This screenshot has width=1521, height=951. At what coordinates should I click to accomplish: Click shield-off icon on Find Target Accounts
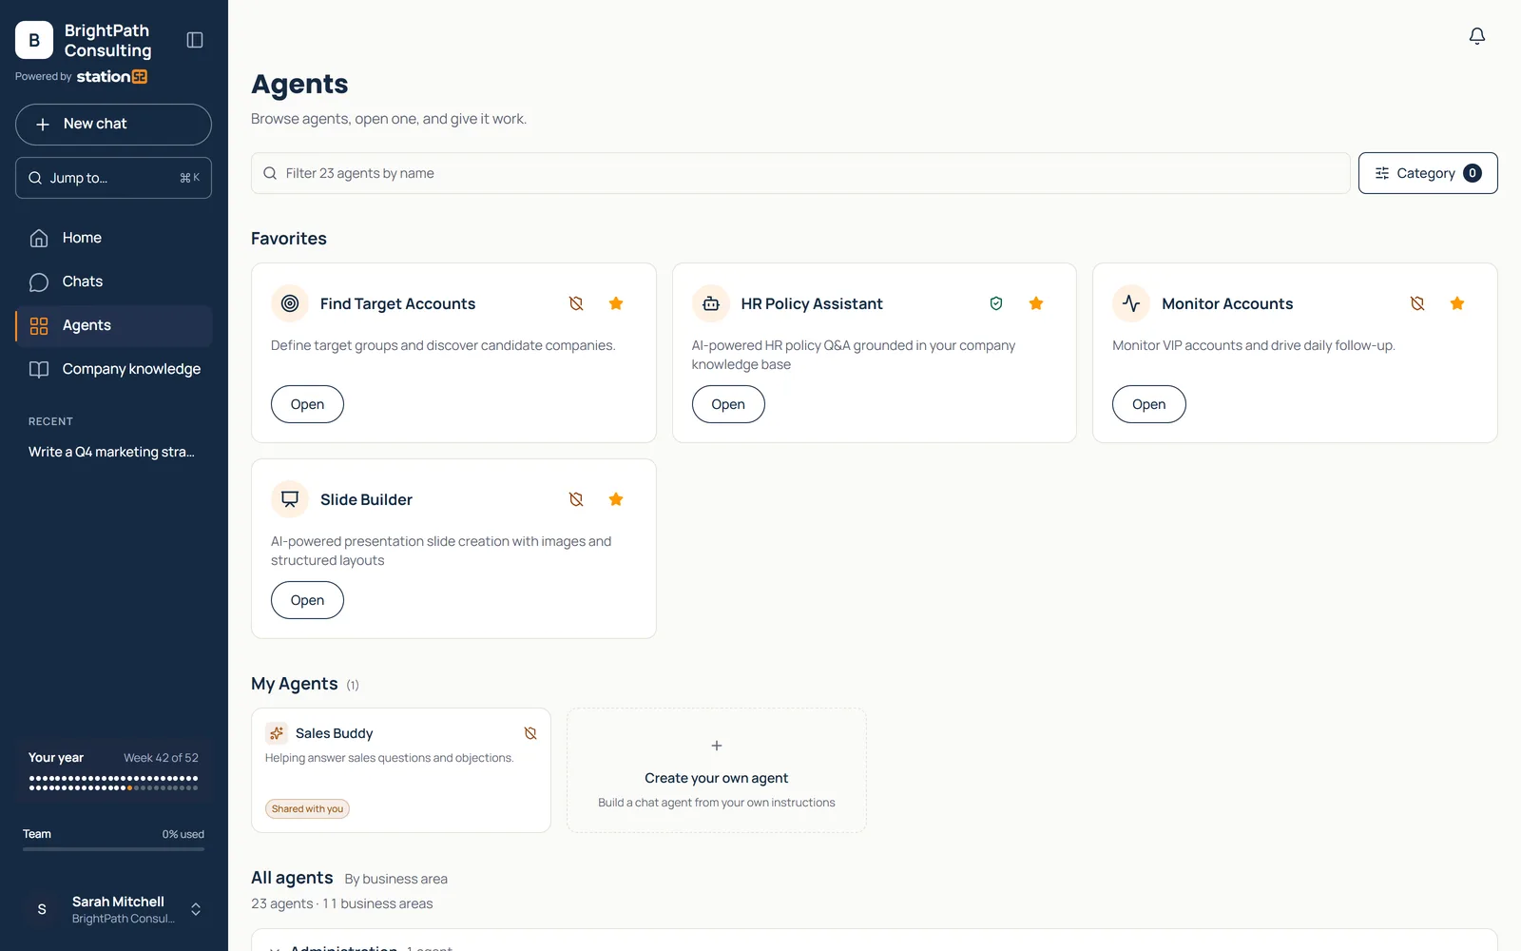point(576,303)
